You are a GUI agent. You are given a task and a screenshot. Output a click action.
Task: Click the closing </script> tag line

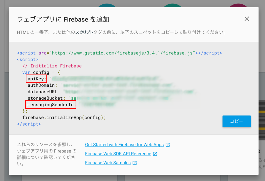pyautogui.click(x=29, y=124)
